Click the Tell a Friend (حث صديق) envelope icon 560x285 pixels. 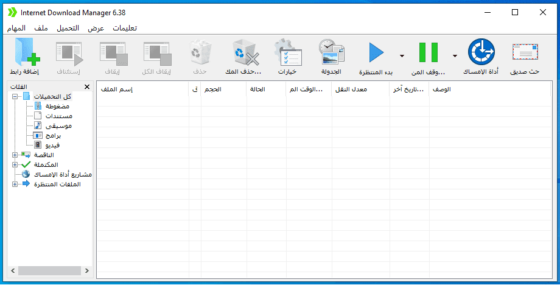coord(525,52)
